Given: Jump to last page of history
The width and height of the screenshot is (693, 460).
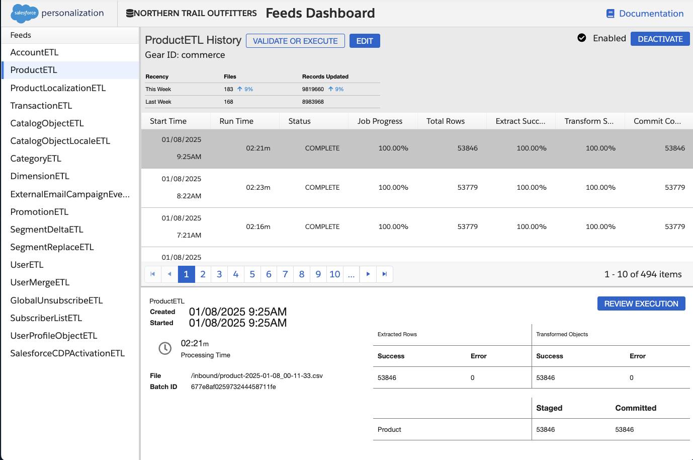Looking at the screenshot, I should [385, 274].
